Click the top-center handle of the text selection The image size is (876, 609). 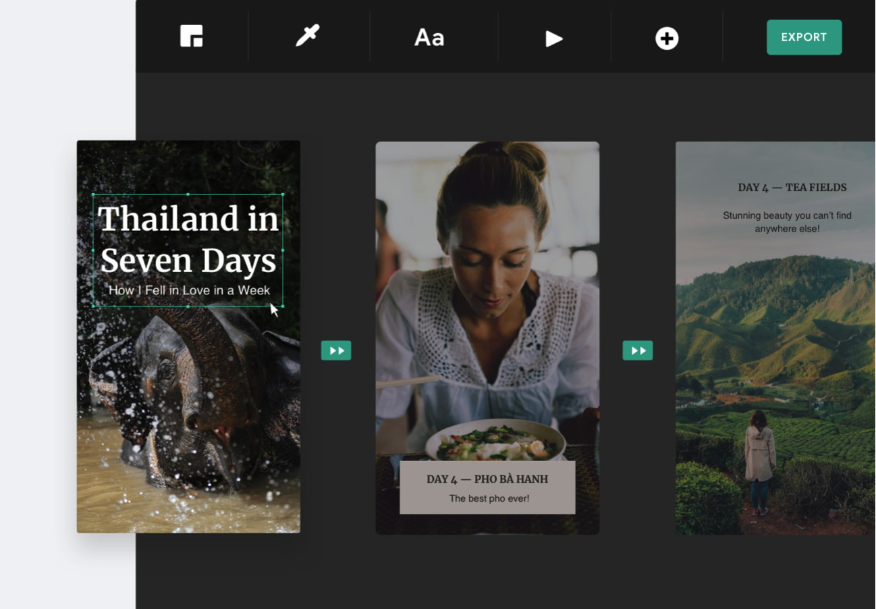click(188, 194)
